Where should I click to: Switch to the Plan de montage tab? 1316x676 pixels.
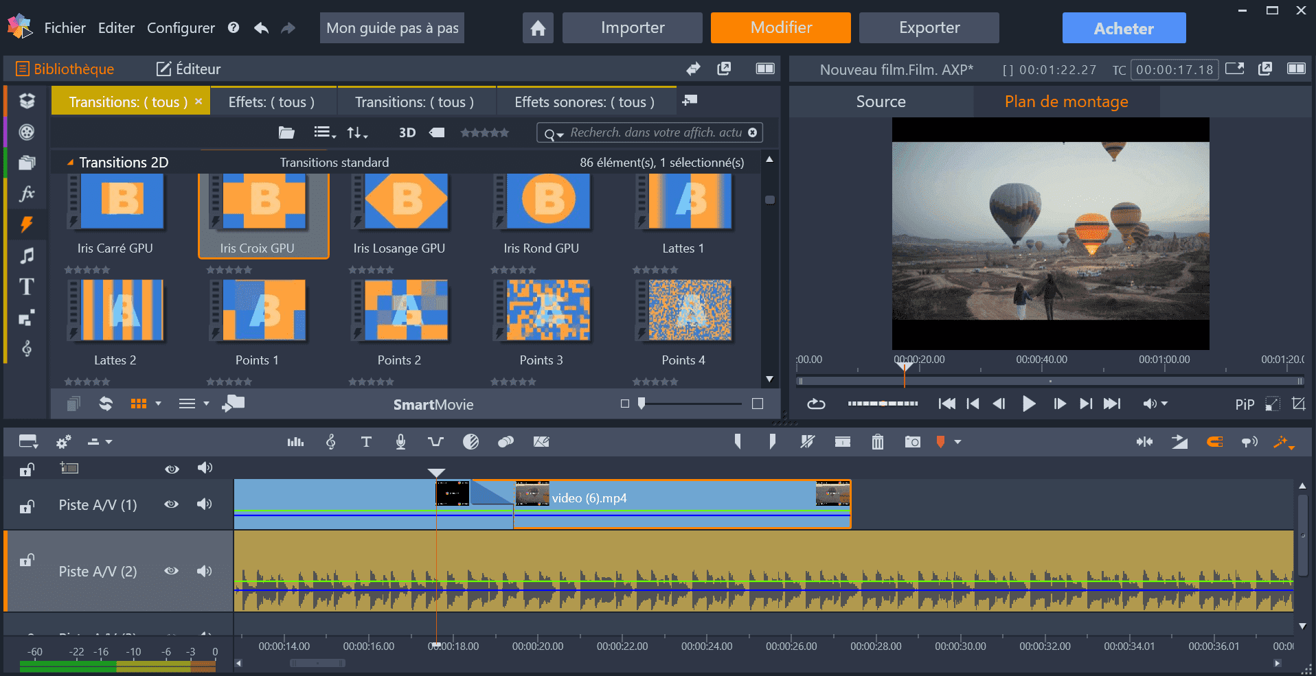pyautogui.click(x=1065, y=101)
